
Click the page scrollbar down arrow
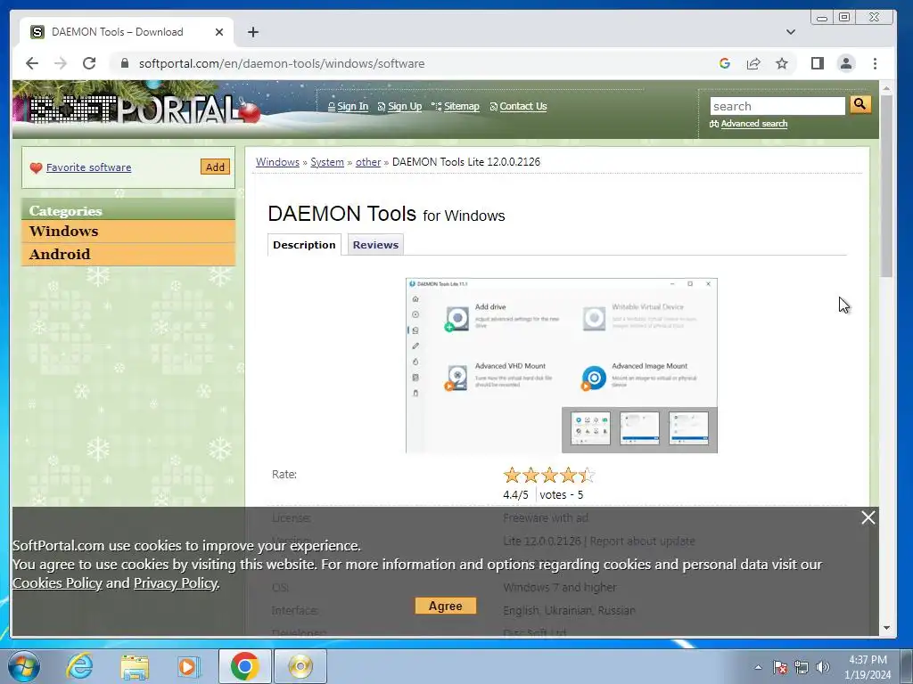(x=887, y=628)
